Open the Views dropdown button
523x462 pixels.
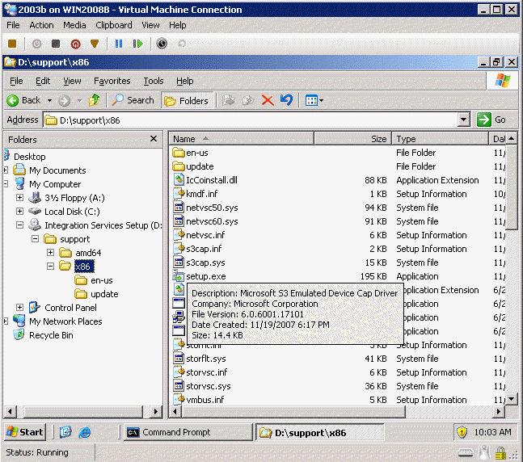314,100
